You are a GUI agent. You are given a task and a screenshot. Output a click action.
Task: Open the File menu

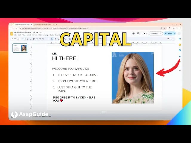click(16, 35)
